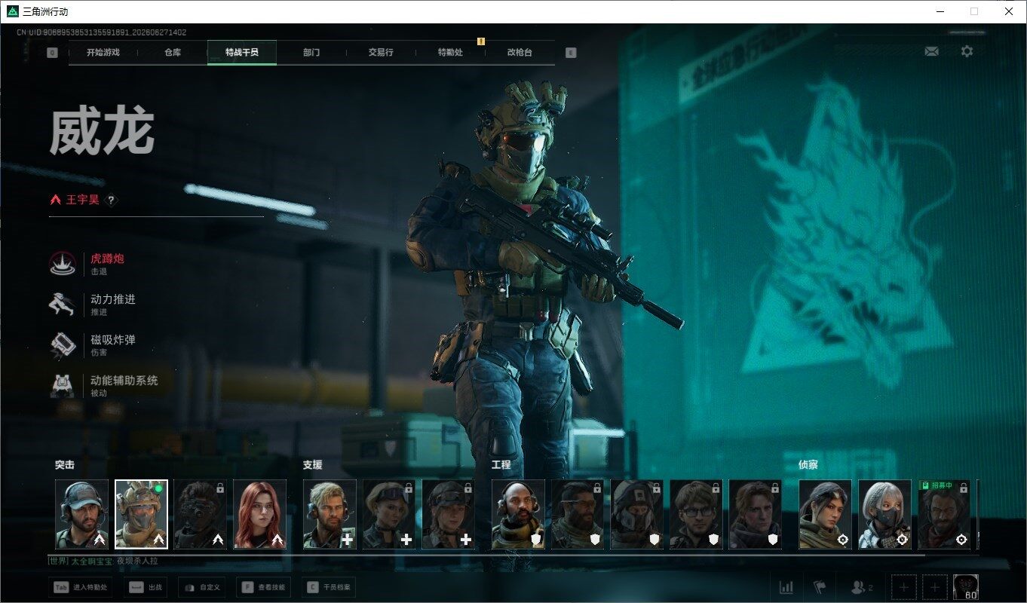1027x603 pixels.
Task: Close the 三角洲行动 window
Action: tap(1009, 11)
